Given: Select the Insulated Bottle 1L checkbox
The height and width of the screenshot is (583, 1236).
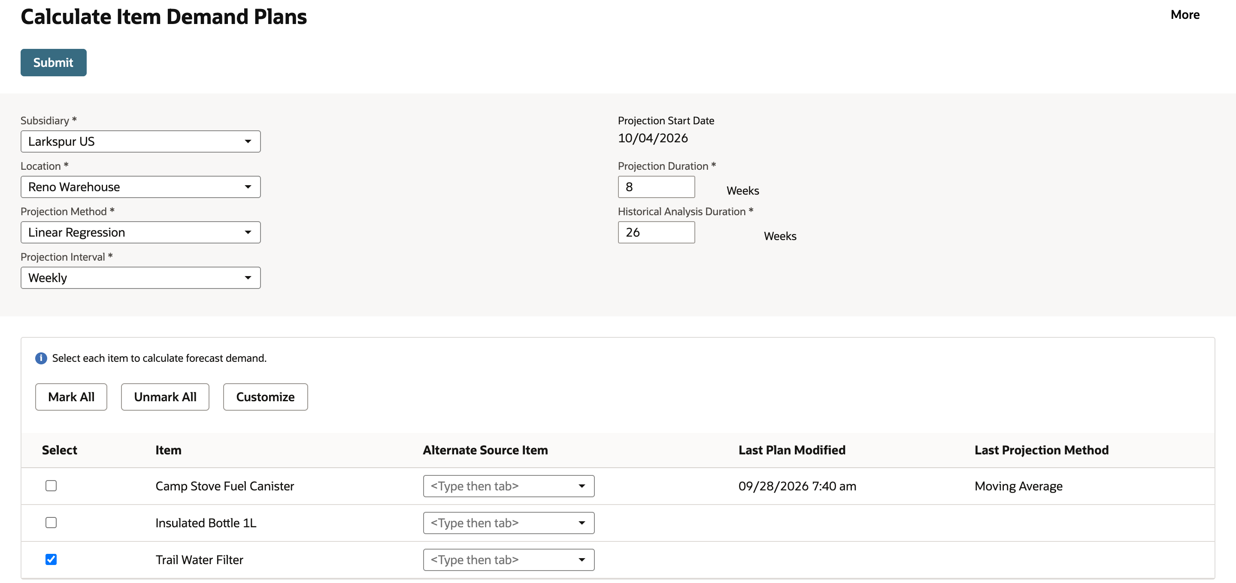Looking at the screenshot, I should pos(51,523).
